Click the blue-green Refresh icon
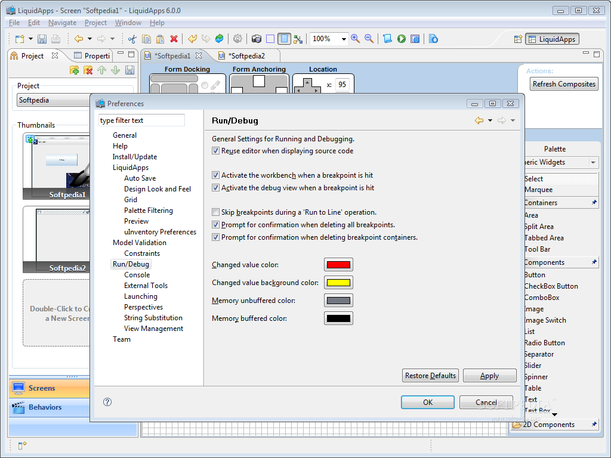Image resolution: width=611 pixels, height=458 pixels. pyautogui.click(x=220, y=39)
